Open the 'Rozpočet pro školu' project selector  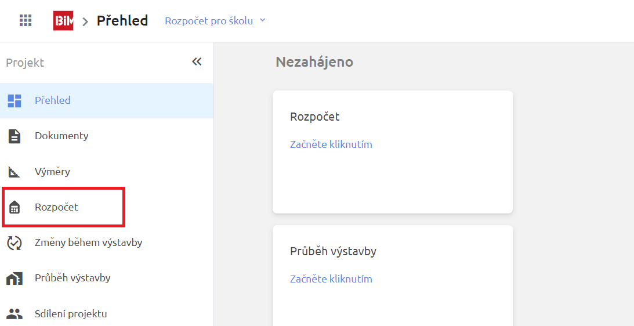tap(209, 21)
